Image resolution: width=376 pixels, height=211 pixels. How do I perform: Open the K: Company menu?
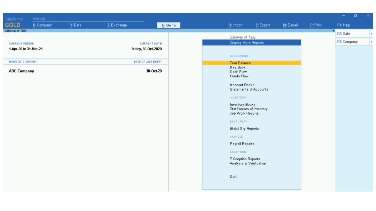(42, 25)
